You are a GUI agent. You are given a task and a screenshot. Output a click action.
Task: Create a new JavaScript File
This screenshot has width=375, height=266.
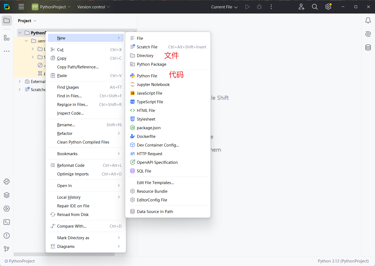[x=168, y=93]
